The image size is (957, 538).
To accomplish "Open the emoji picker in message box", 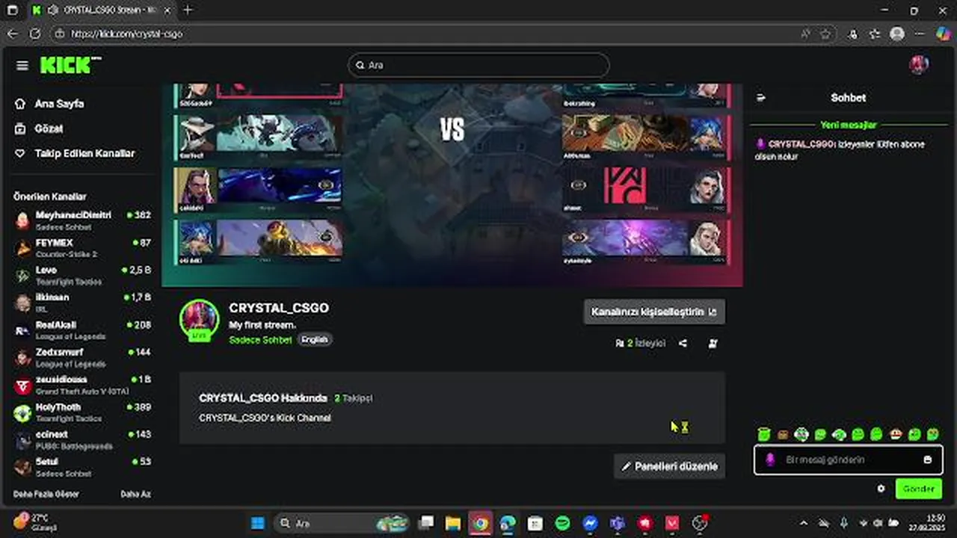I will (928, 460).
